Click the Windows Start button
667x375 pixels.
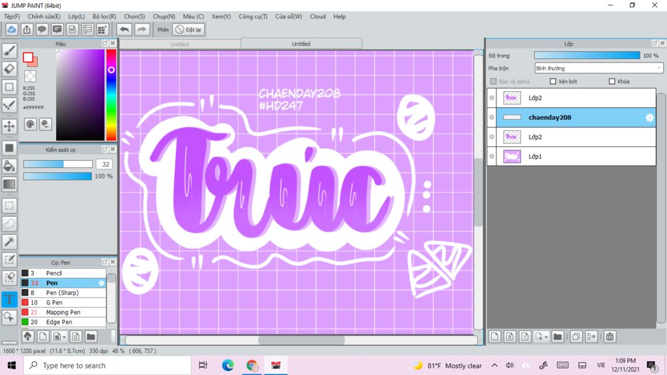click(x=12, y=365)
